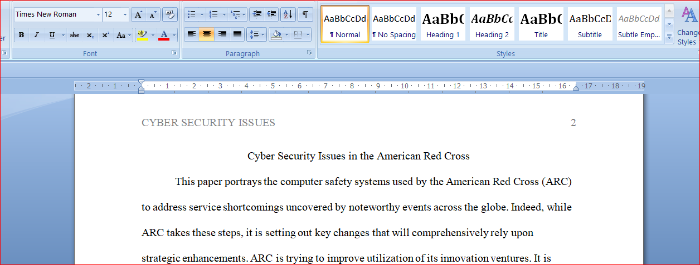The width and height of the screenshot is (700, 265).
Task: Apply superscript formatting
Action: click(105, 35)
